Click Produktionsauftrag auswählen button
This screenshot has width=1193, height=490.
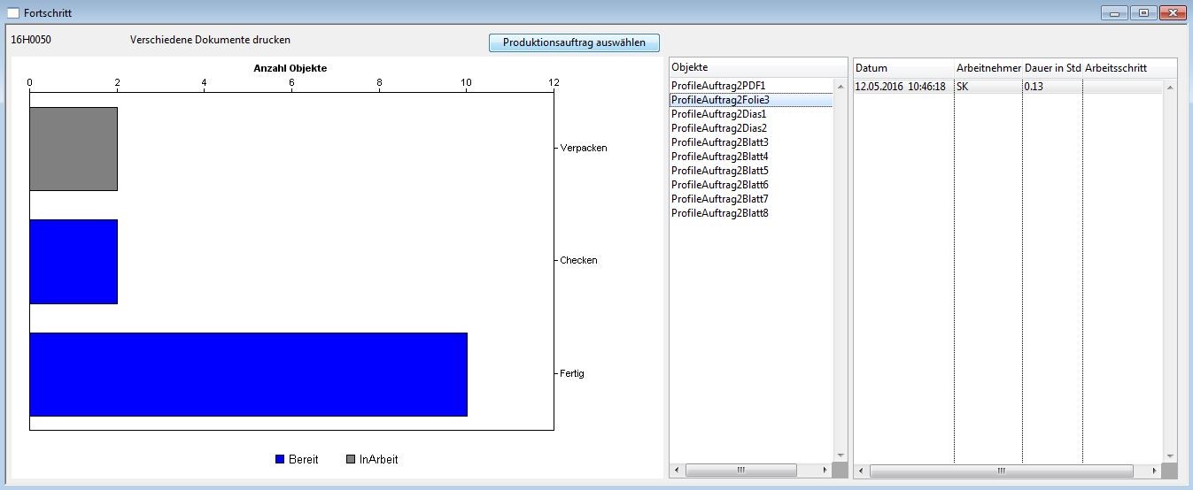pyautogui.click(x=574, y=42)
